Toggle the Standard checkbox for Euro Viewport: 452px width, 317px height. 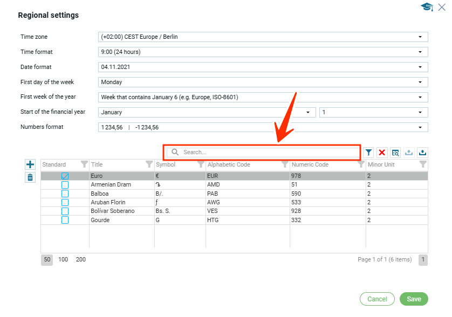tap(65, 176)
